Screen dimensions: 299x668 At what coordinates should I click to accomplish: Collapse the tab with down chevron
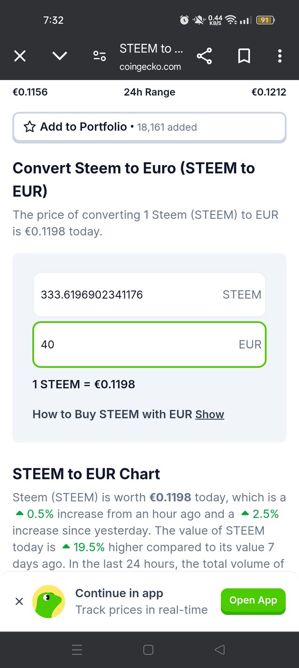click(60, 57)
